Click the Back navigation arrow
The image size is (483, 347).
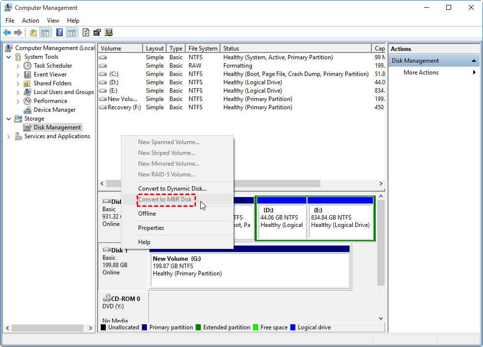6,32
